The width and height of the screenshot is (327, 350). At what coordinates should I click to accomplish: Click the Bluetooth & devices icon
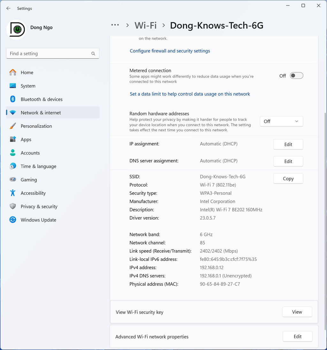(13, 99)
